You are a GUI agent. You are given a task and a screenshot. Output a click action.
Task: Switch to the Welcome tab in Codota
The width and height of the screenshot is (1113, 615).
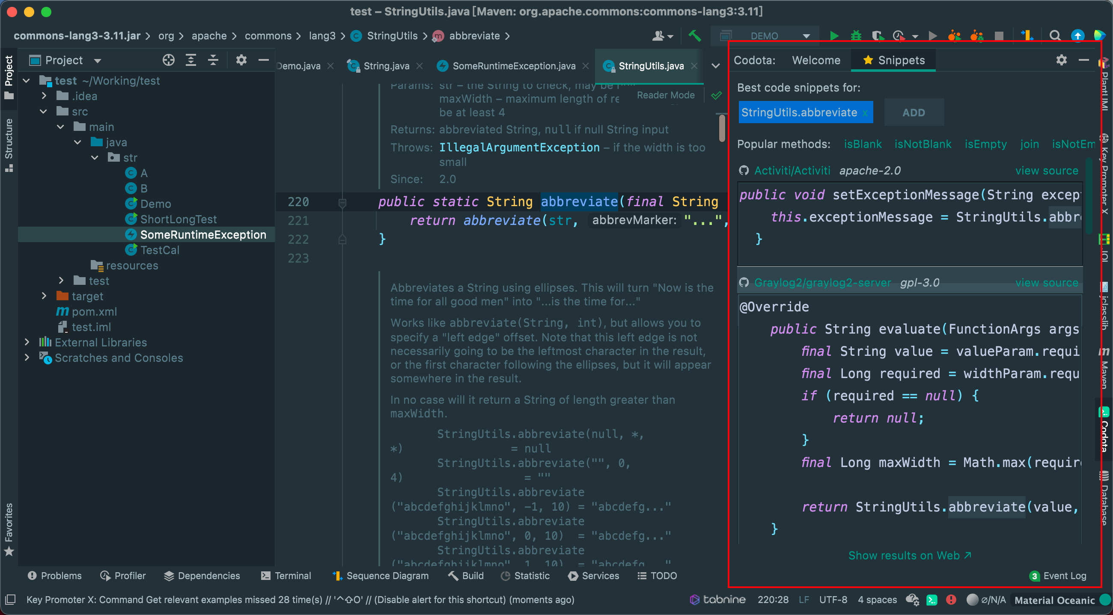tap(816, 60)
